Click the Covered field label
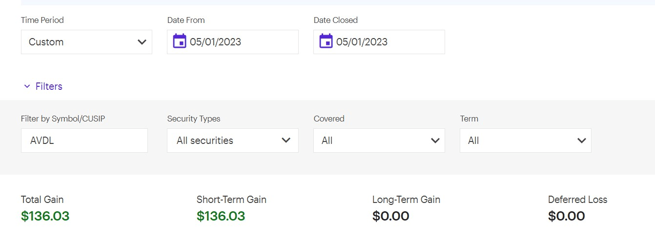655x242 pixels. [329, 119]
